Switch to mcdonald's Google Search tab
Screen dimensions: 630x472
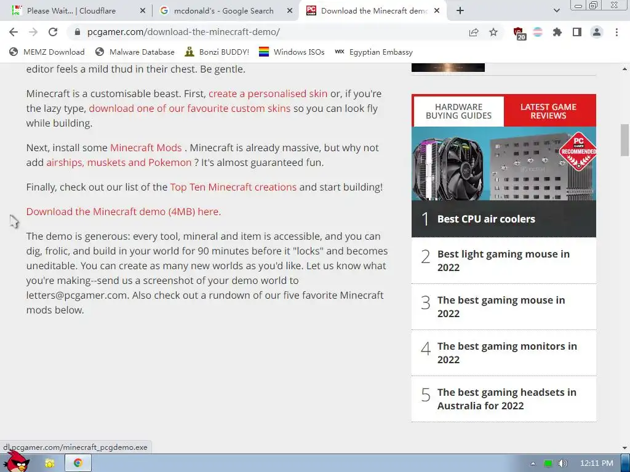click(225, 11)
